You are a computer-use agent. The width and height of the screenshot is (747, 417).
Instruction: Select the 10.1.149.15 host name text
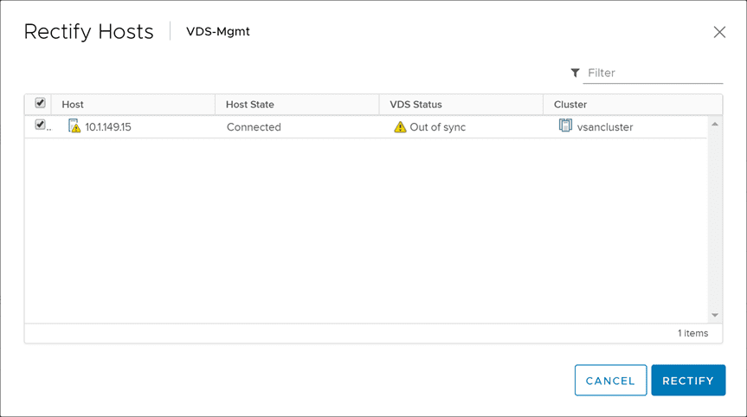point(108,127)
